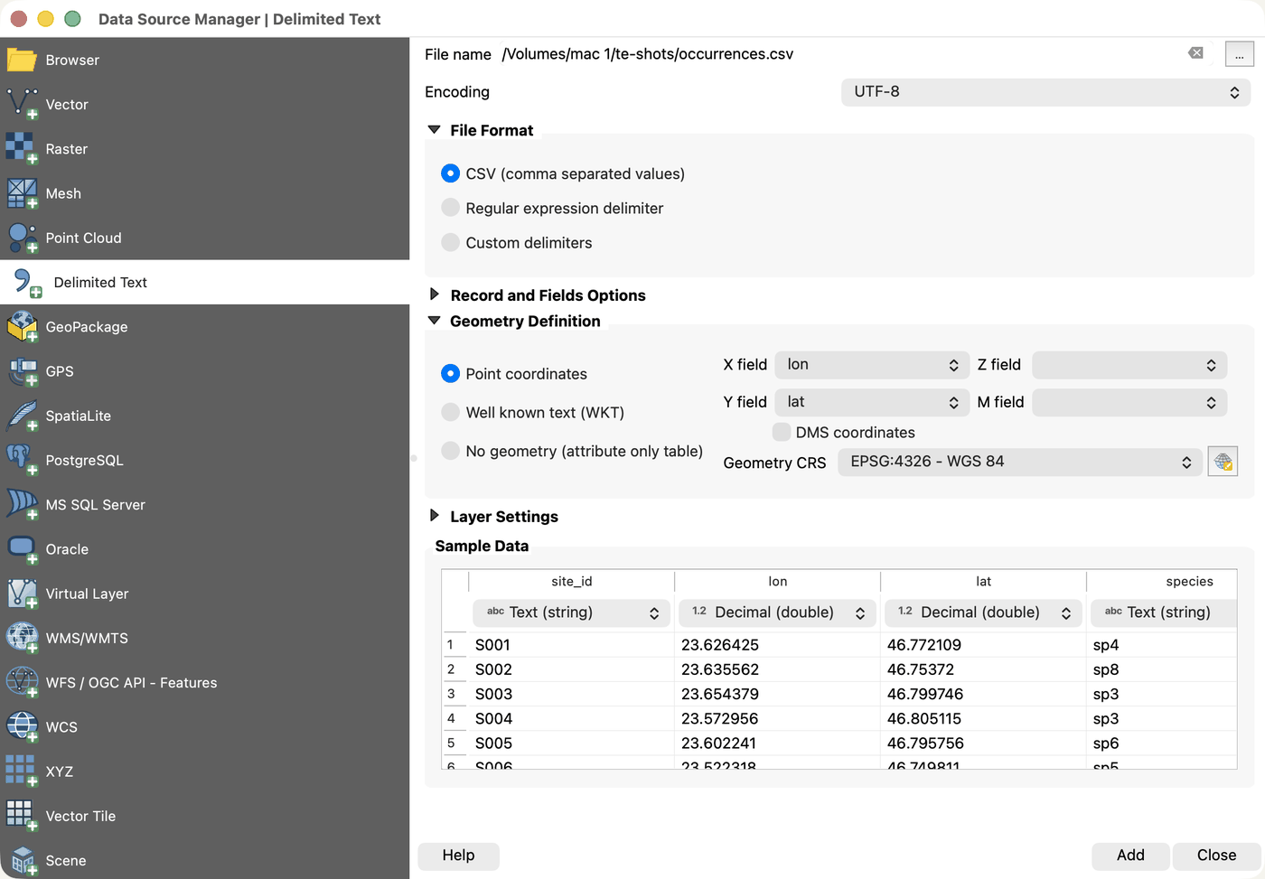This screenshot has height=879, width=1265.
Task: Open the Virtual Layer icon
Action: click(22, 594)
